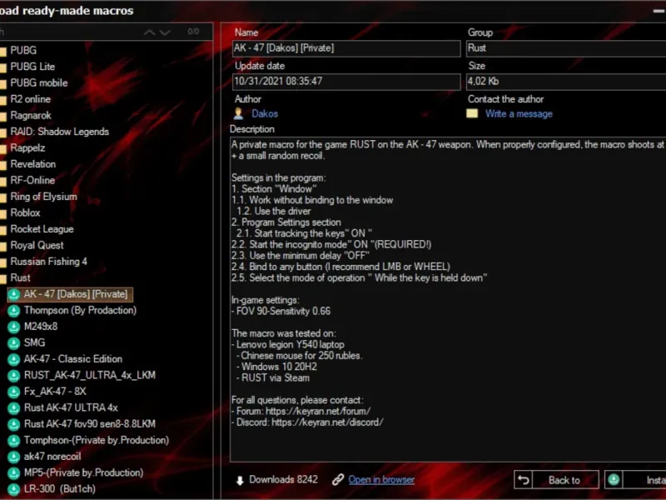This screenshot has width=666, height=500.
Task: Select Tomphson-(Private by.Production) macro
Action: pos(97,441)
